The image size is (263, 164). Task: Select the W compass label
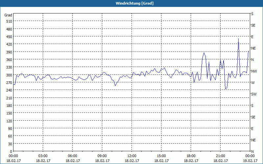coord(253,83)
